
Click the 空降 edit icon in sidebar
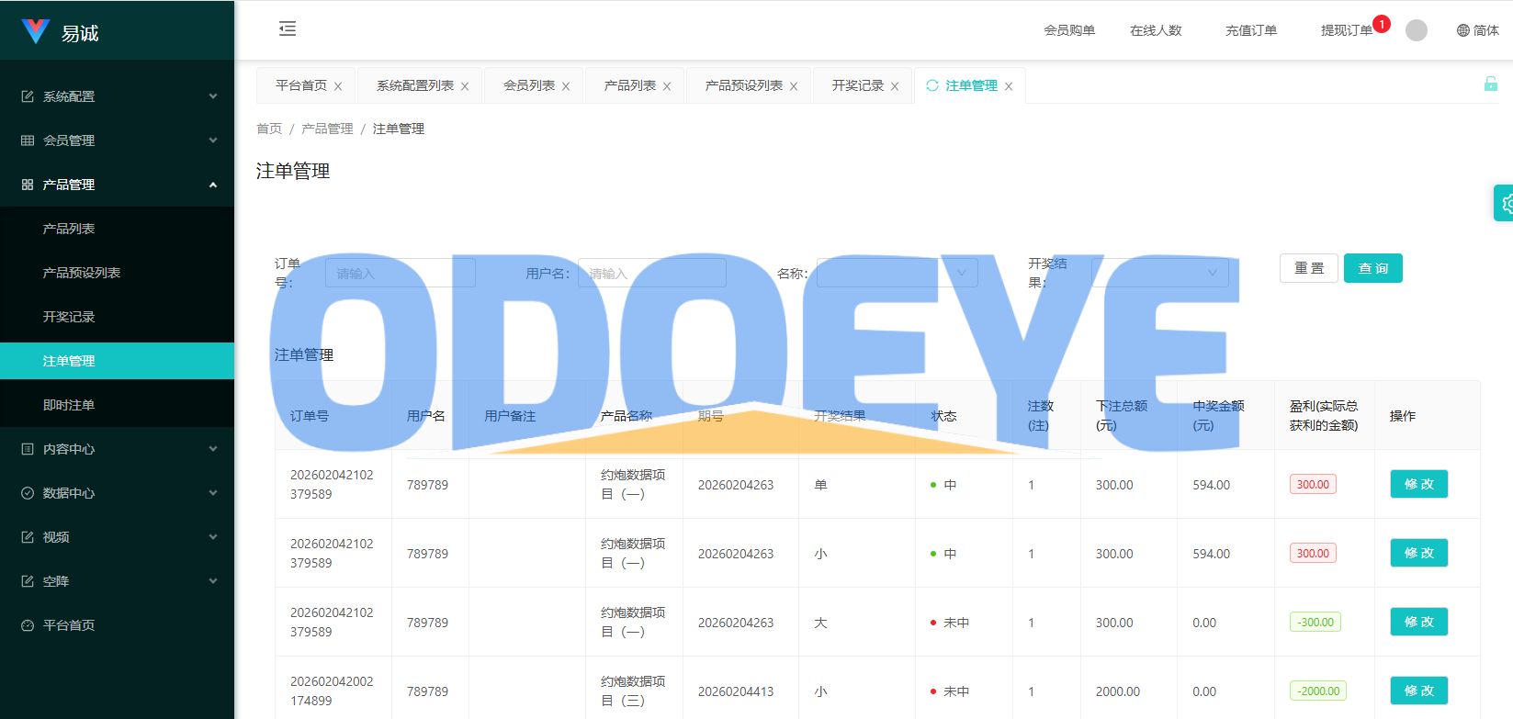[28, 581]
